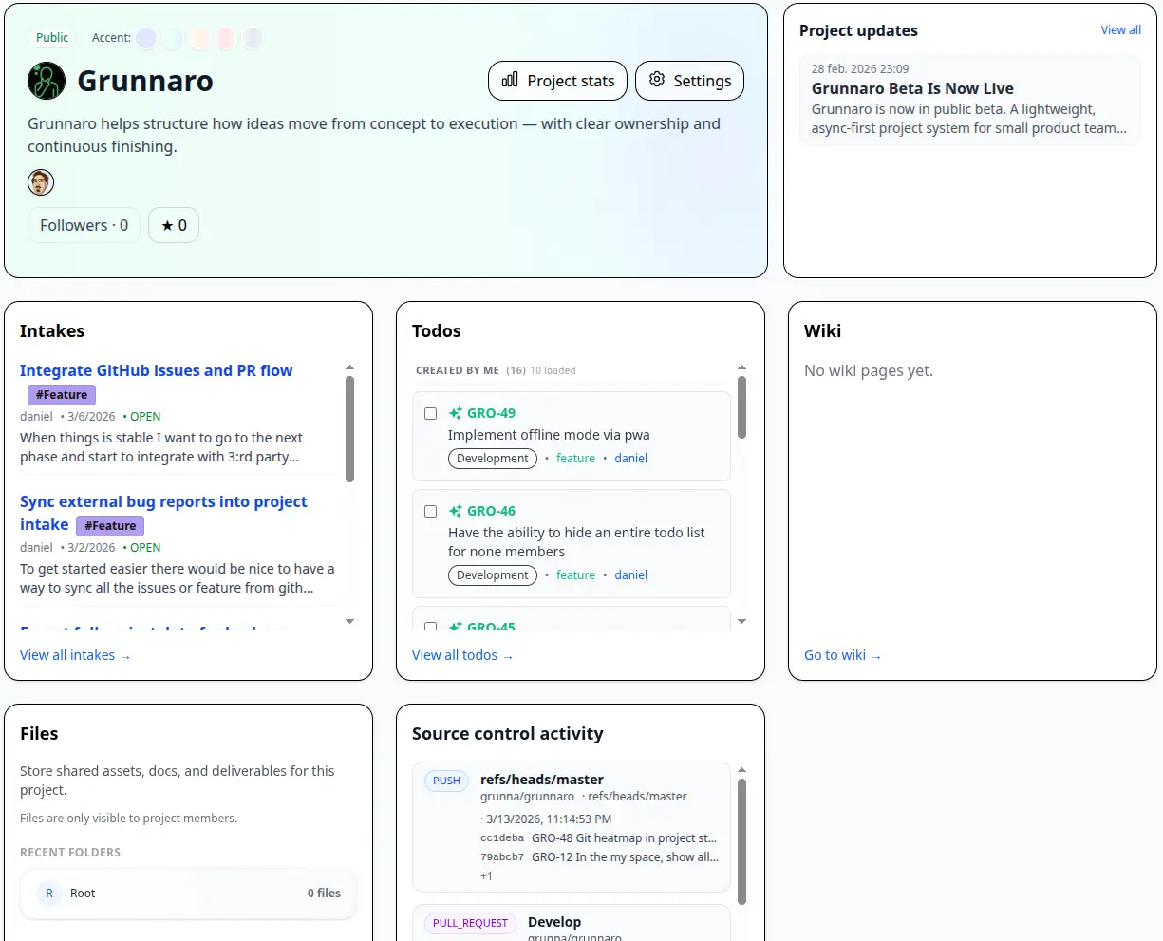Open the GRO-46 todo link
Screen dimensions: 1163x941
point(491,511)
